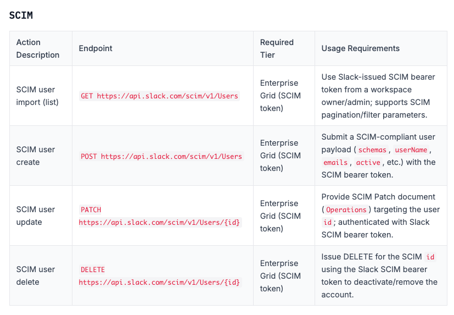The height and width of the screenshot is (315, 454).
Task: Click the Required Tier column header
Action: 277,48
